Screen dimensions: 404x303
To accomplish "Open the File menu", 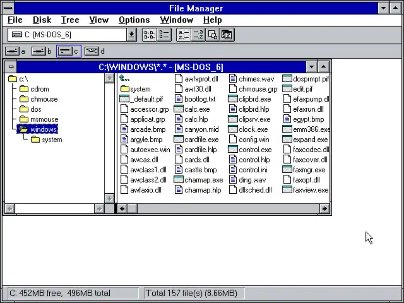I will 15,20.
